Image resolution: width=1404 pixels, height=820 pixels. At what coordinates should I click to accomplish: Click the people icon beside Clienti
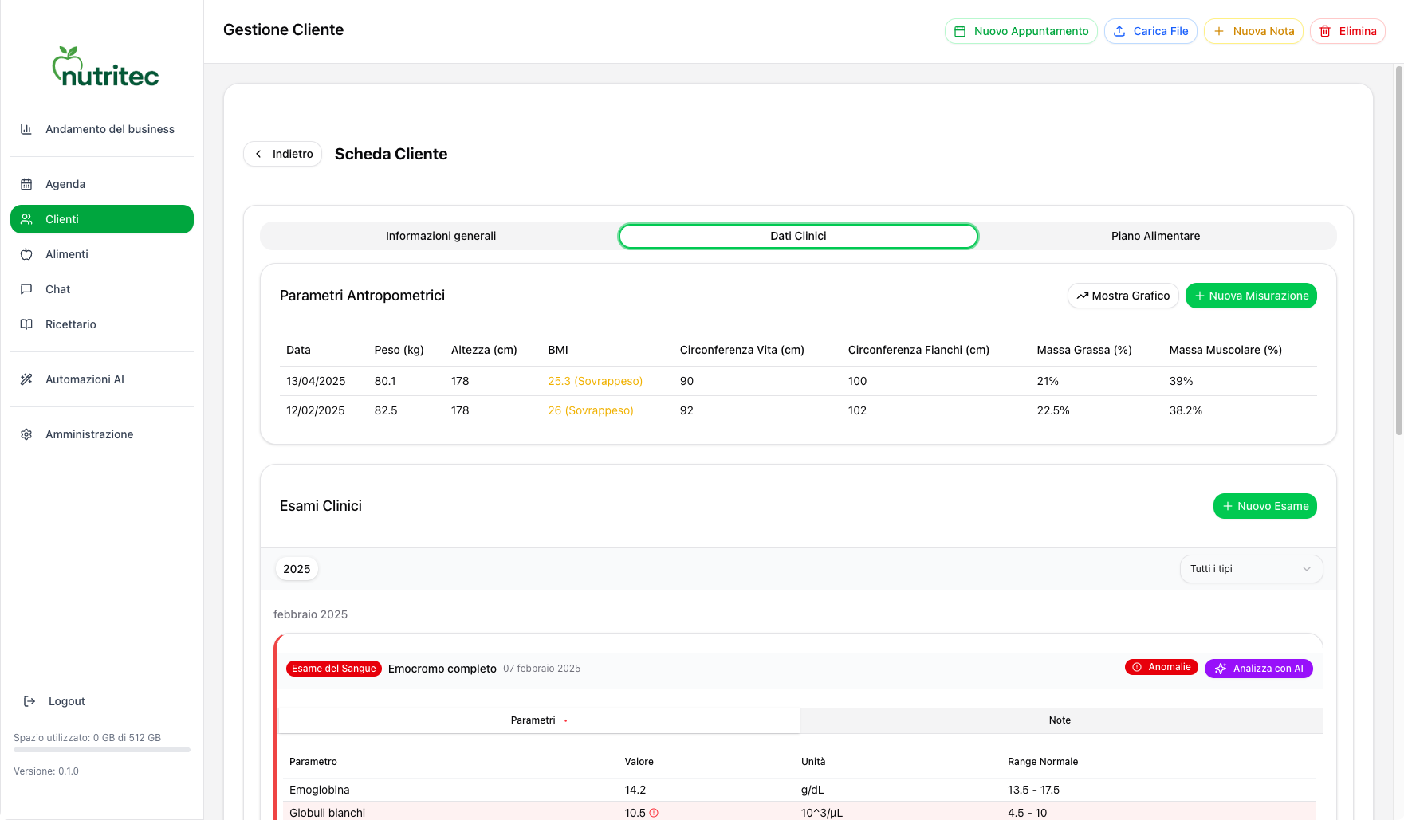pyautogui.click(x=26, y=219)
